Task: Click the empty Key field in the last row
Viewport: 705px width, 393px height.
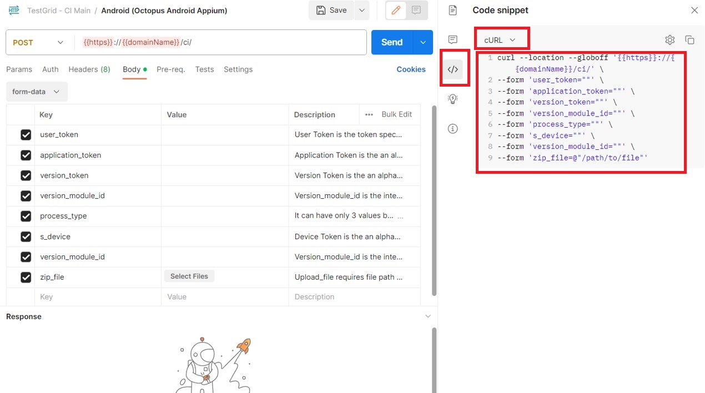Action: point(98,297)
